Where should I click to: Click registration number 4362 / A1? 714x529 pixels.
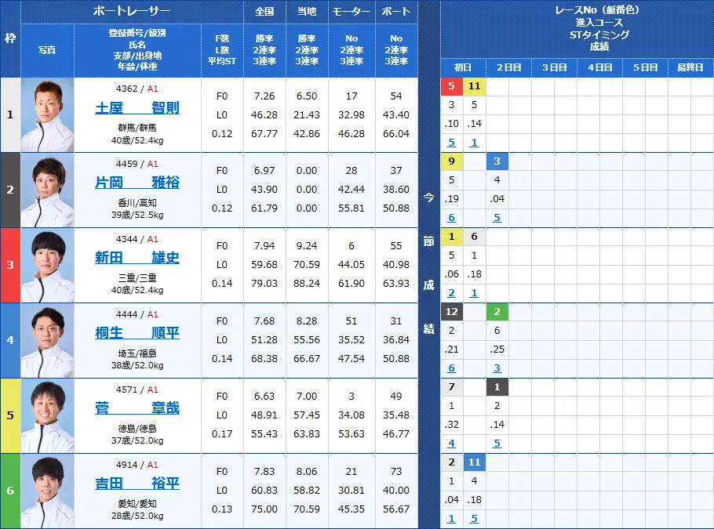click(x=137, y=89)
